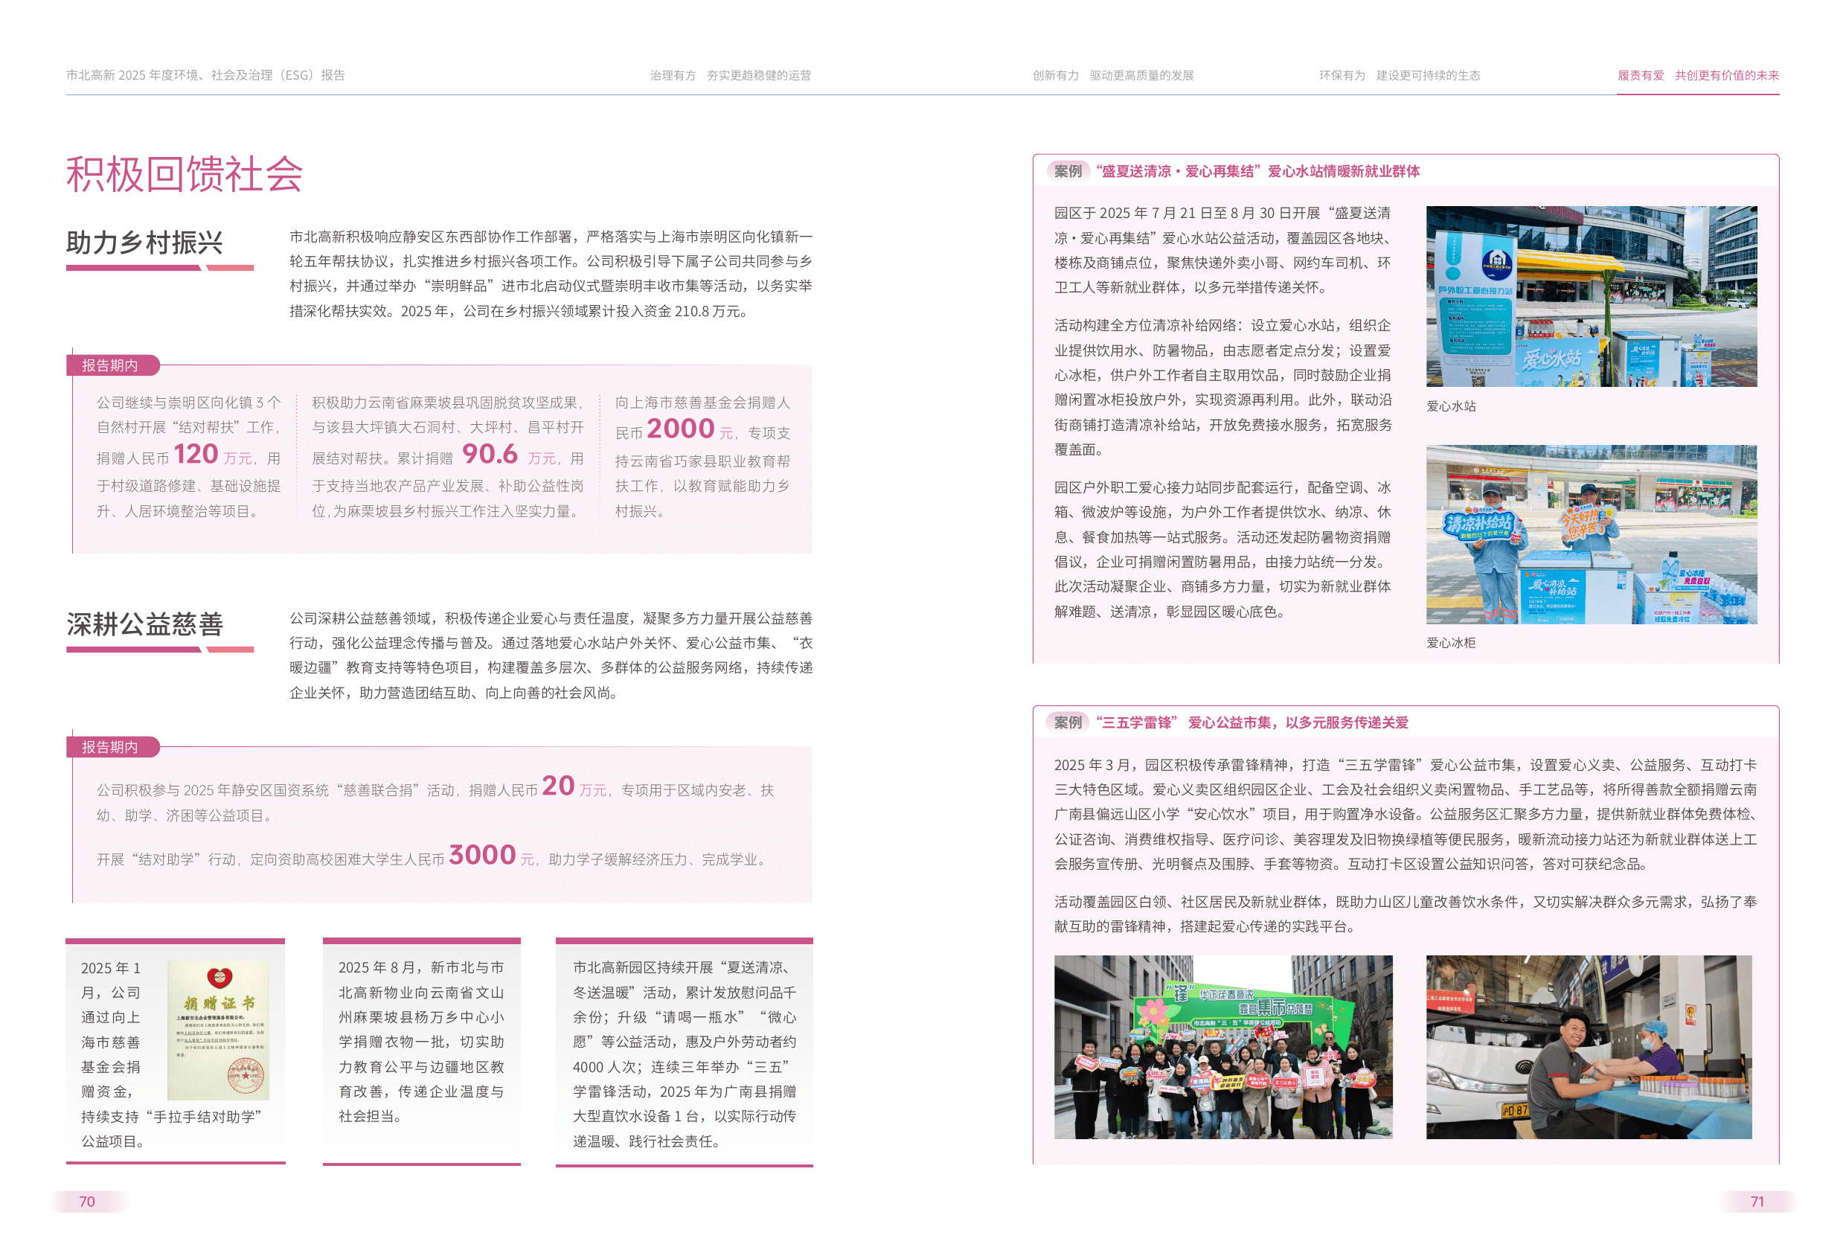Click the 爱心水站 photo thumbnail

point(1591,296)
